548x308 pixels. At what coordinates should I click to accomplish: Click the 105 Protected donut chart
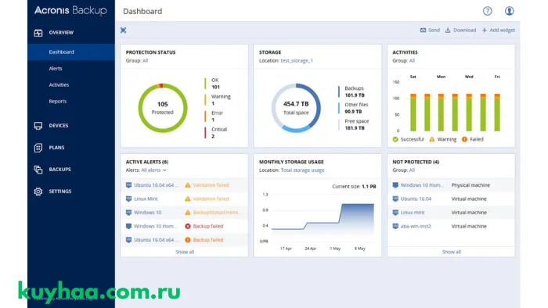(x=163, y=108)
